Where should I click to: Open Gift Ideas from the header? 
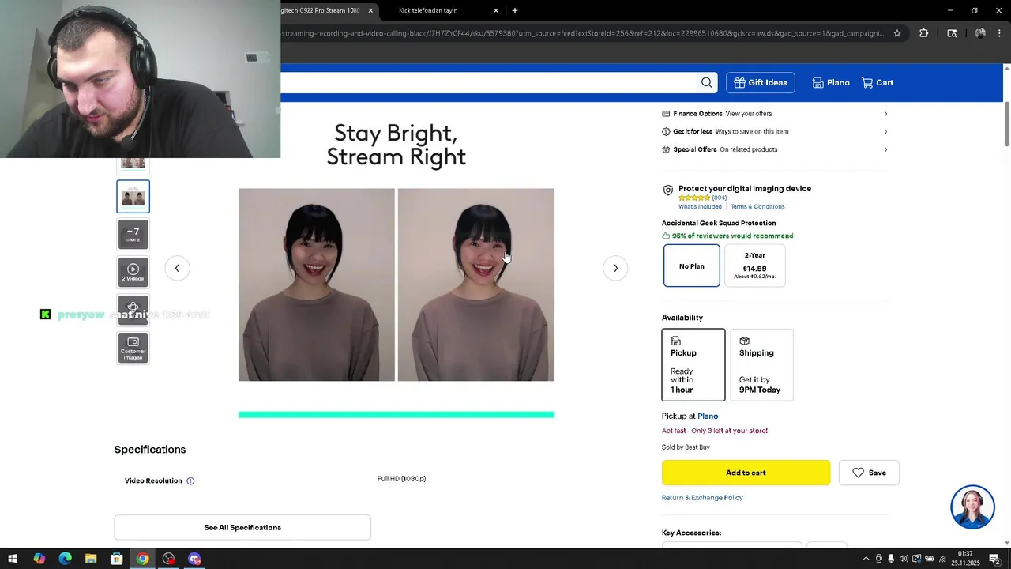760,82
